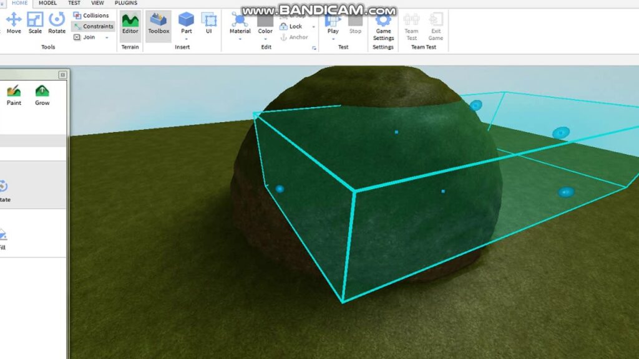639x359 pixels.
Task: Close the terrain editor panel
Action: tap(62, 75)
